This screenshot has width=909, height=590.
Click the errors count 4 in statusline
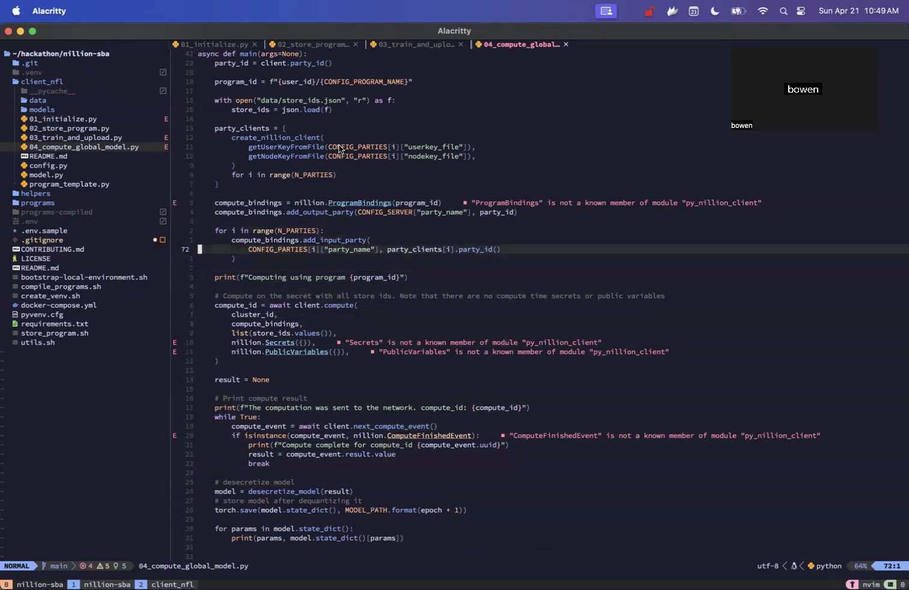point(87,566)
